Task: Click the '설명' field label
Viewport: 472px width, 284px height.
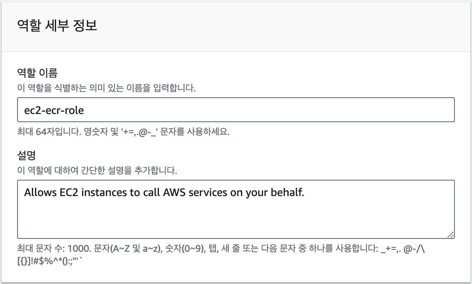Action: tap(27, 156)
